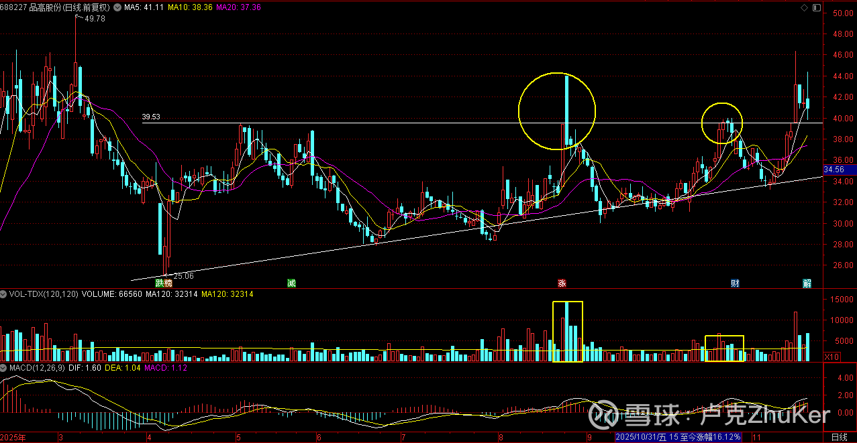Open the 跌榜 event marker near April
This screenshot has width=857, height=443.
[164, 283]
